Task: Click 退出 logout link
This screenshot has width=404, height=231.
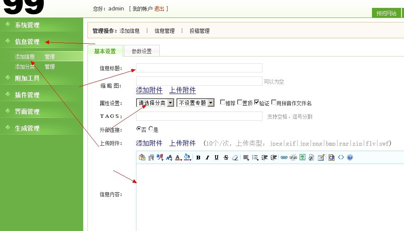Action: (x=159, y=9)
